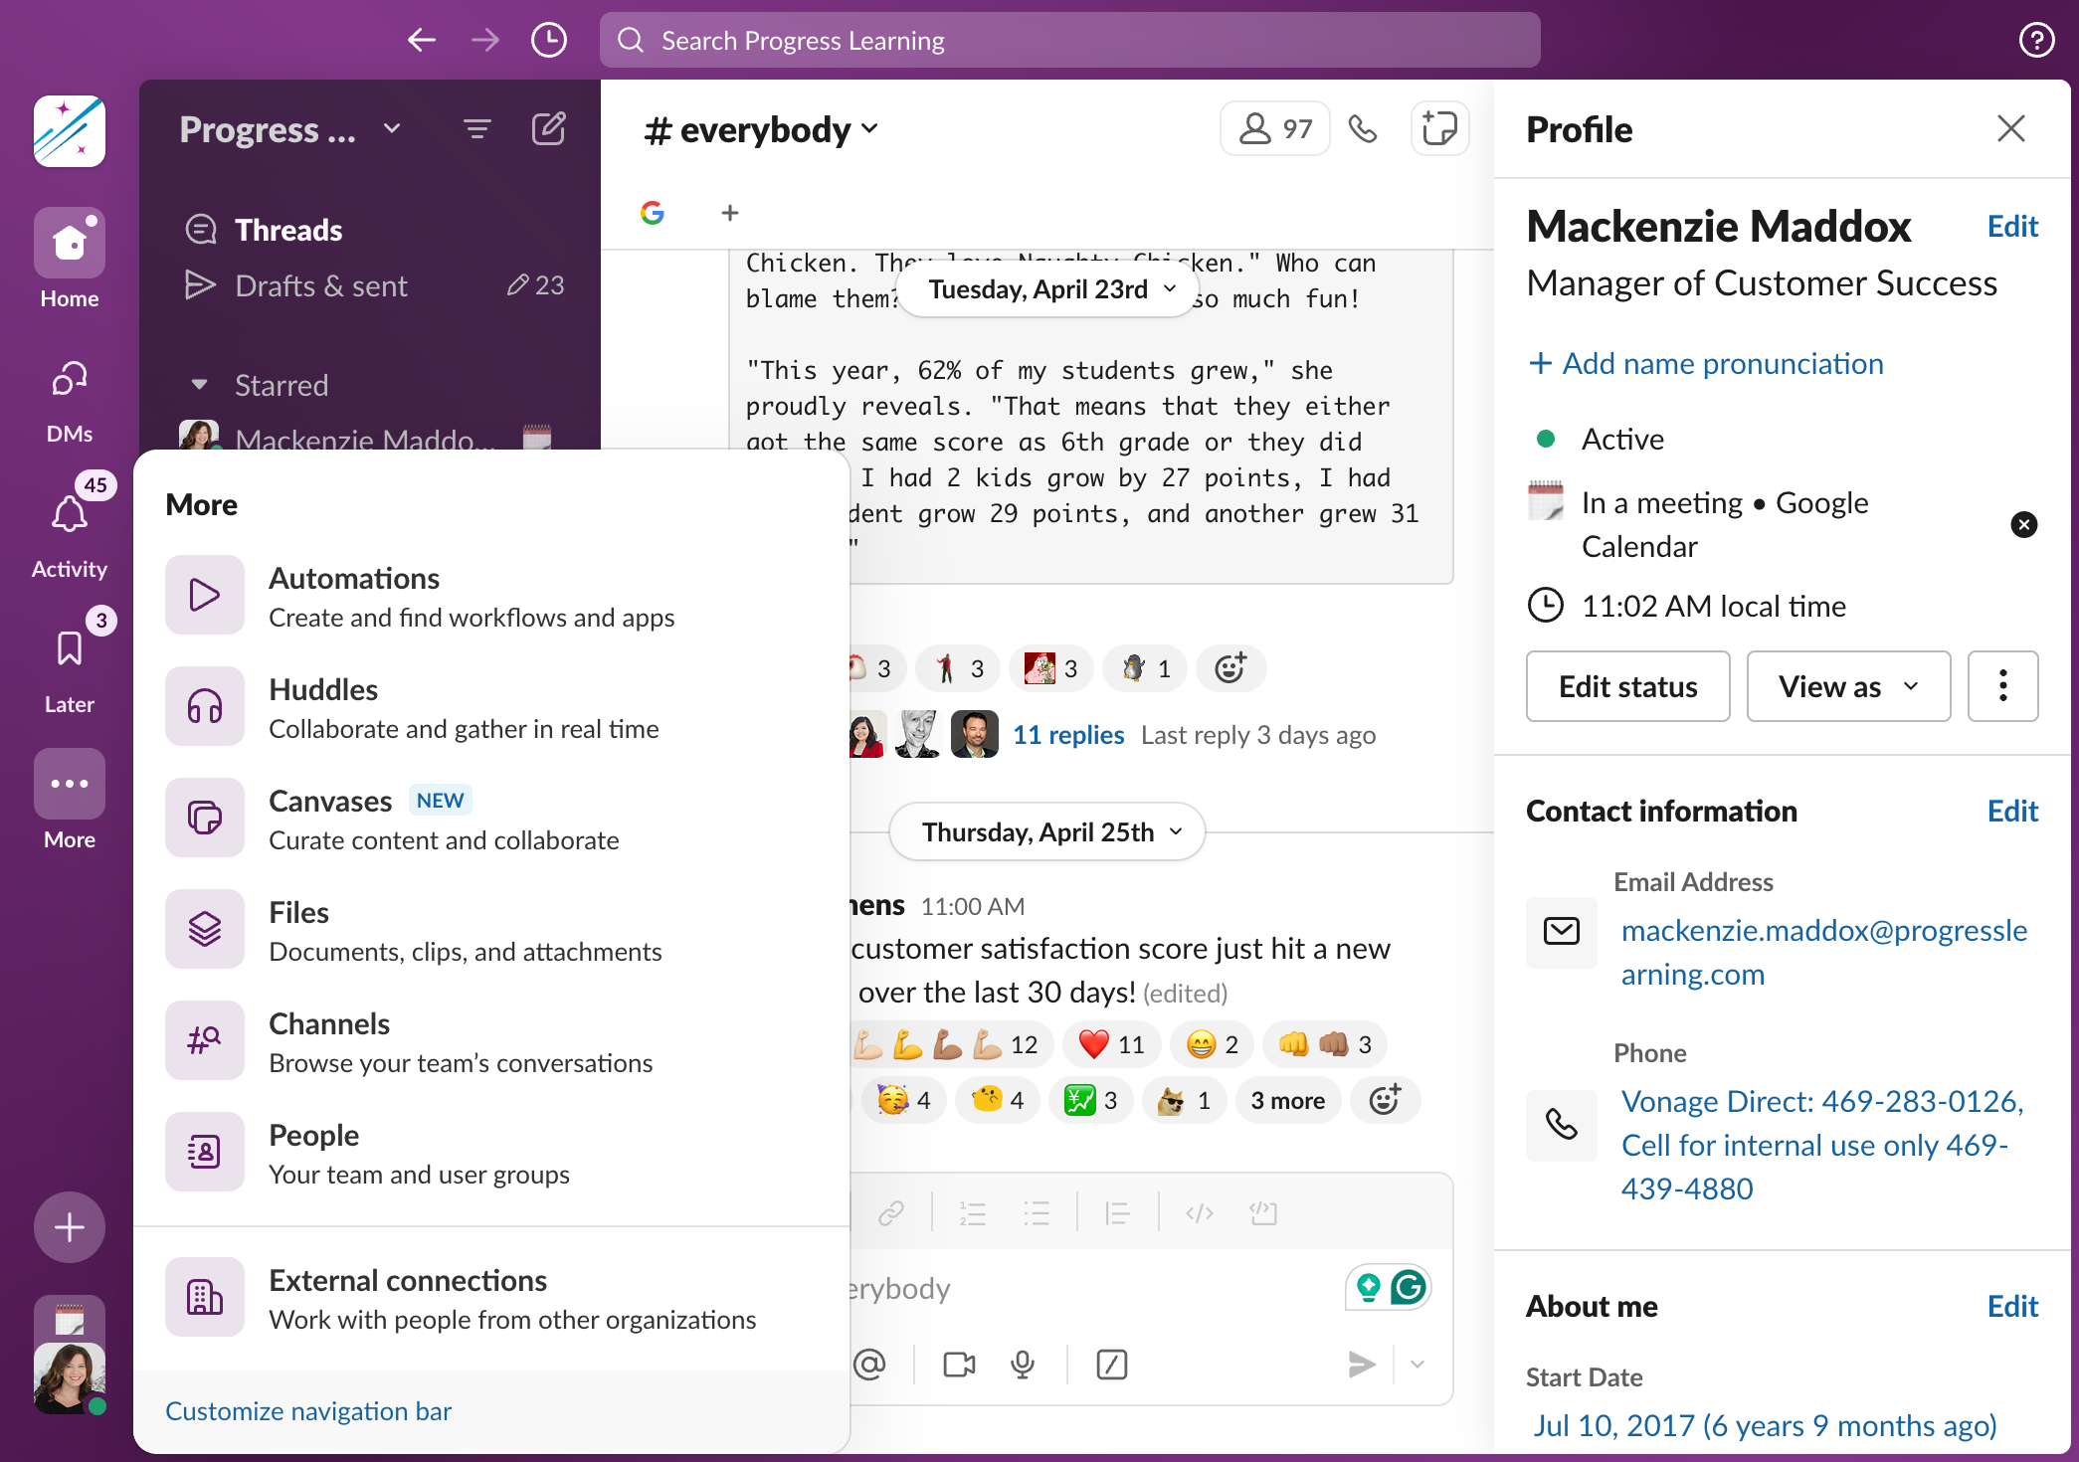
Task: Open the Later bookmark tab
Action: pyautogui.click(x=70, y=662)
